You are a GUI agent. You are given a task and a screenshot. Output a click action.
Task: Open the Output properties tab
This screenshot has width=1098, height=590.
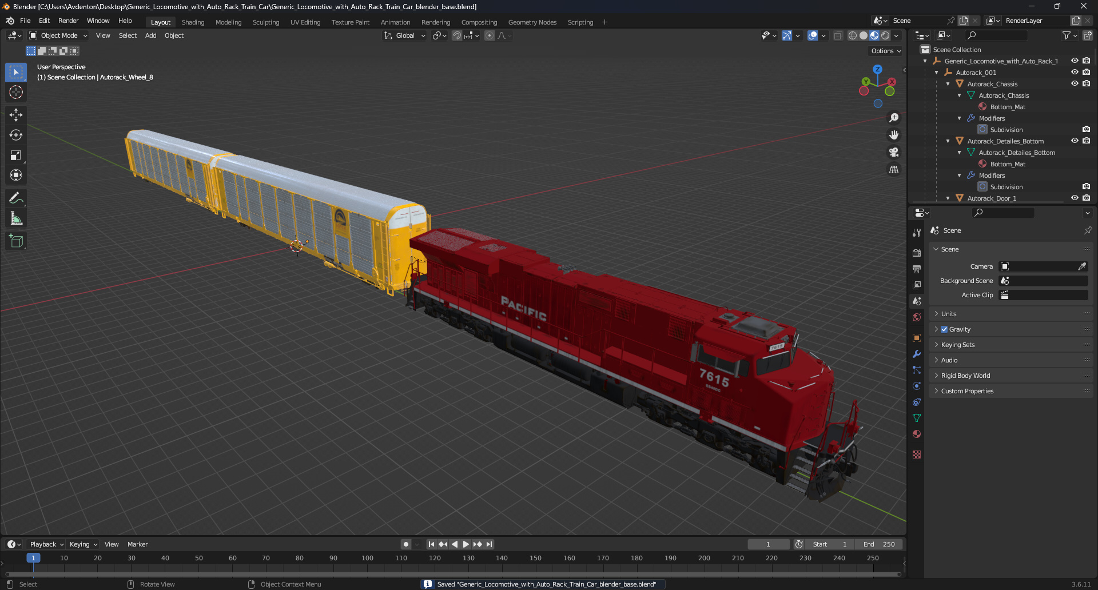917,269
